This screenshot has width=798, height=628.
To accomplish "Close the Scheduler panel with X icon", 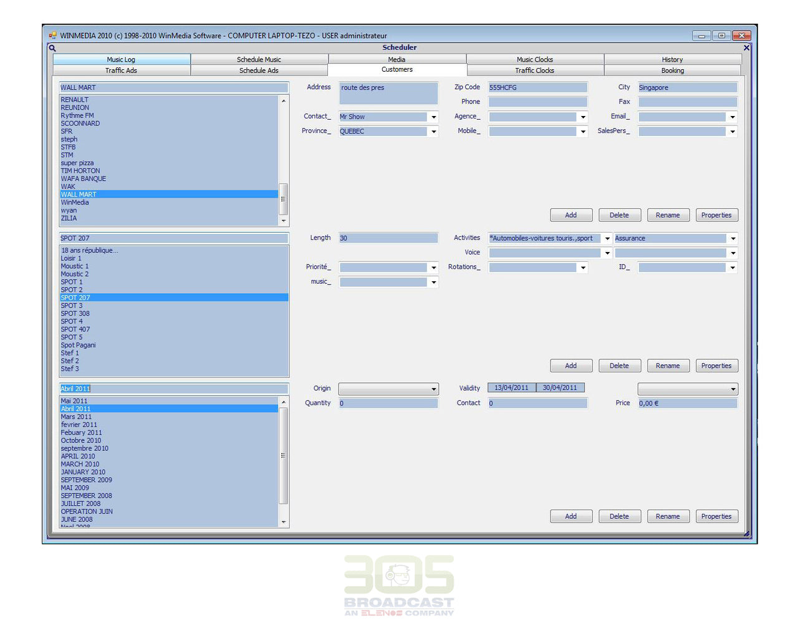I will point(746,47).
